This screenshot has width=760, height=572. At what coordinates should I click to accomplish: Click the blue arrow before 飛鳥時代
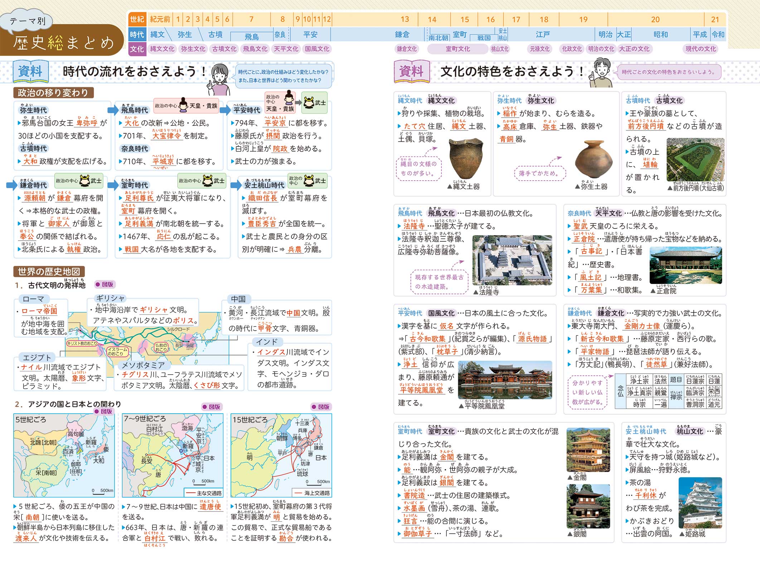[x=113, y=110]
